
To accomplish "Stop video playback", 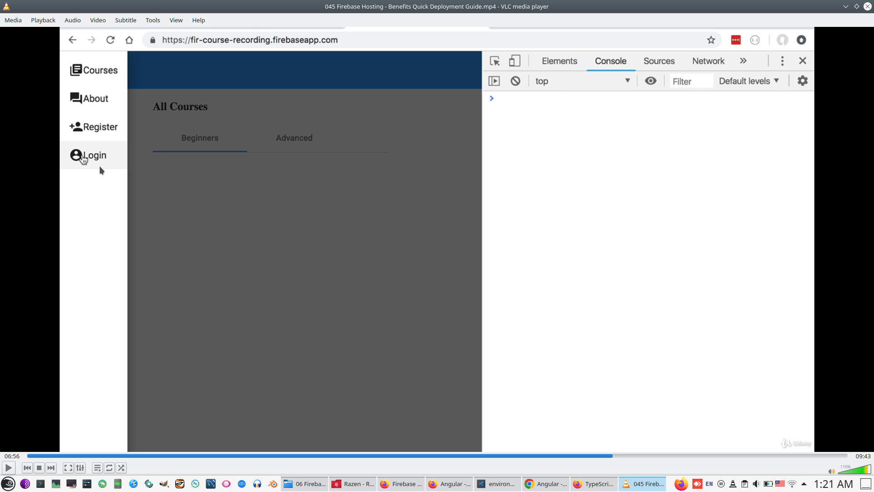I will tap(39, 468).
